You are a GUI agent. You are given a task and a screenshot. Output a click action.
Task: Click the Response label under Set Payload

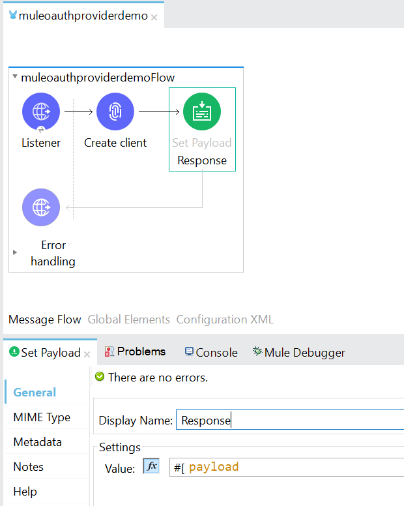point(202,160)
